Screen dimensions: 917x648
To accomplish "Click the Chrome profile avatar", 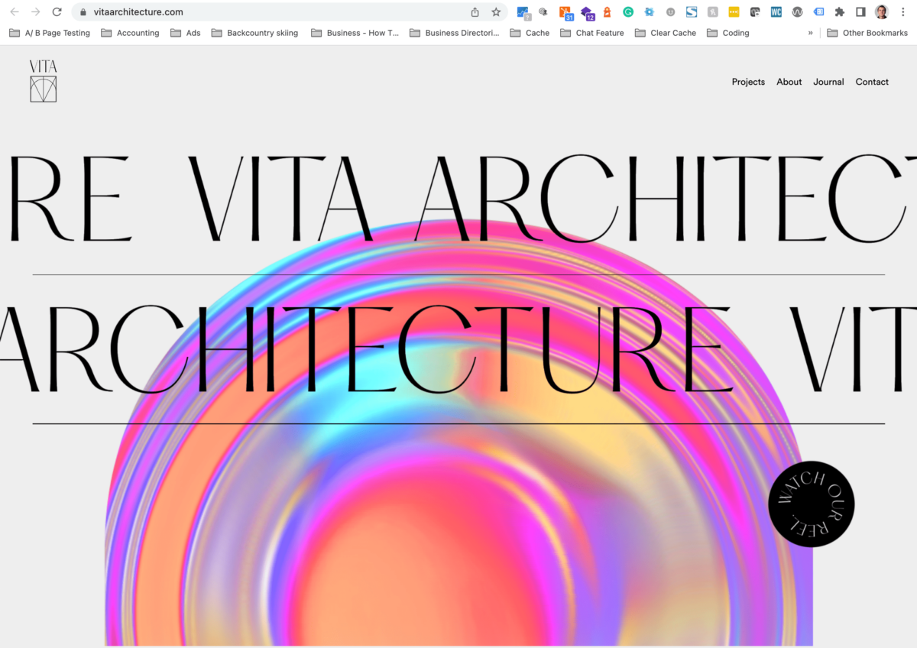I will tap(880, 11).
